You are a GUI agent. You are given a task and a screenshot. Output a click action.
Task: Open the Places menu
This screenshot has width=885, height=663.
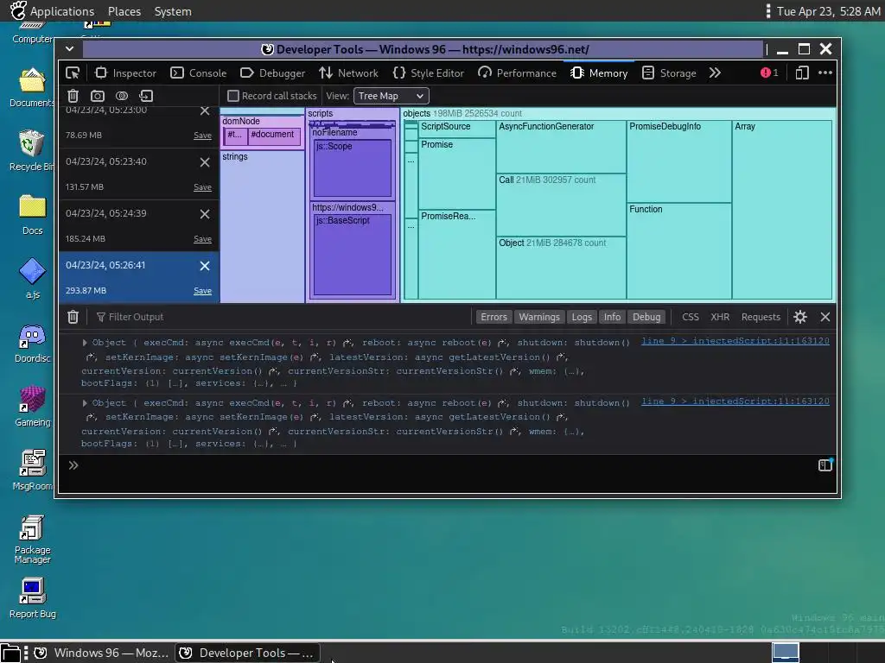click(x=124, y=11)
